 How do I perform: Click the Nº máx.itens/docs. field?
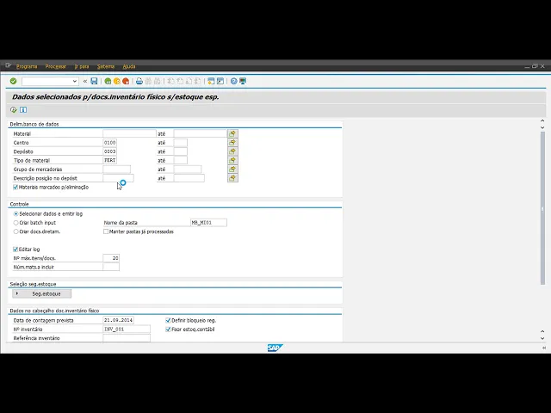[111, 258]
